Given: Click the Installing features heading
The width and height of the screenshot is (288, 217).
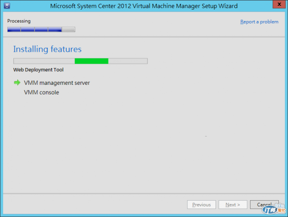Looking at the screenshot, I should [x=48, y=49].
